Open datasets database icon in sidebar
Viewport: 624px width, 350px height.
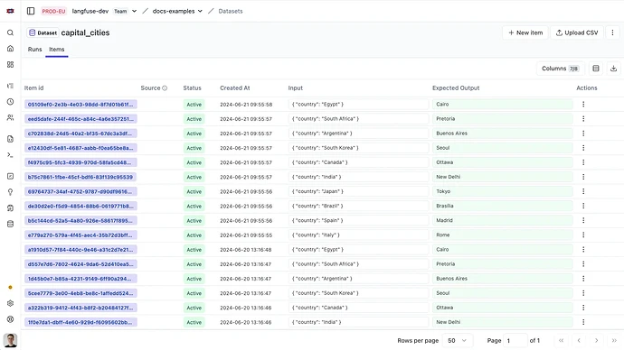point(10,225)
